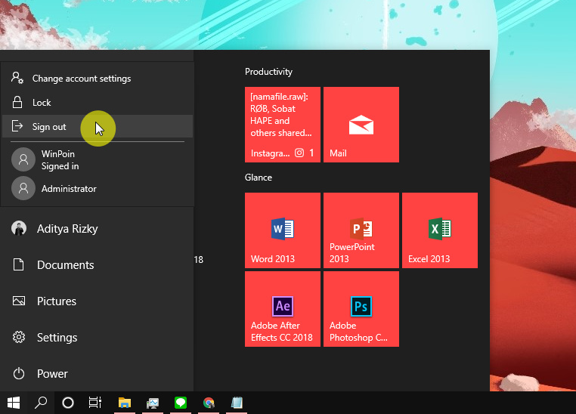Click the Documents page icon

coord(19,264)
